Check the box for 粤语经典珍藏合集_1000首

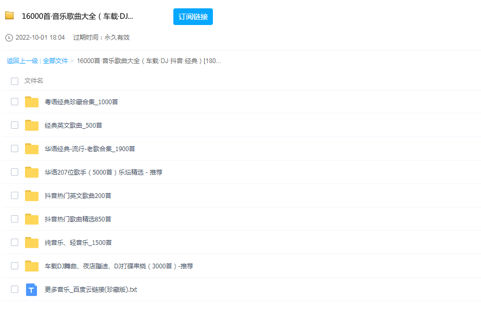[15, 102]
